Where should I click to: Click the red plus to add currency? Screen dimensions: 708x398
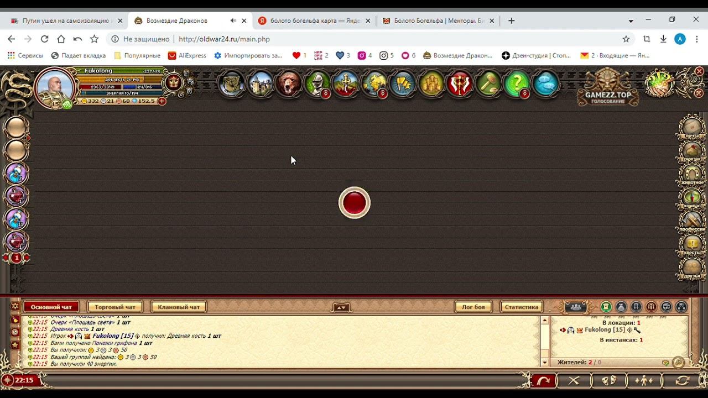pyautogui.click(x=162, y=101)
